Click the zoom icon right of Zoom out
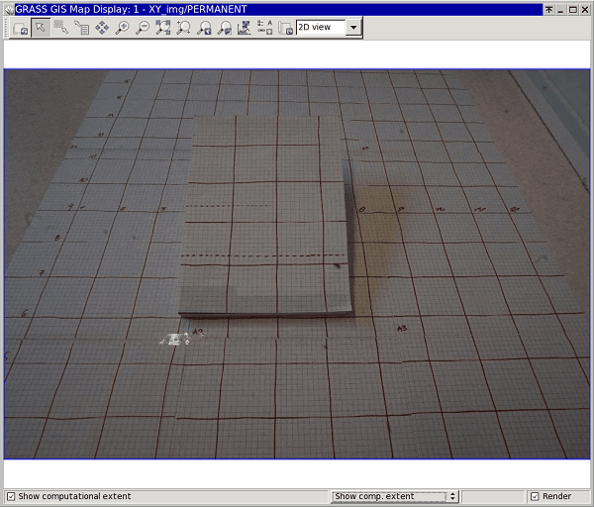Viewport: 594px width, 507px height. click(x=163, y=28)
